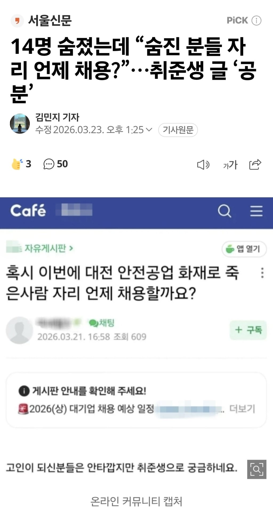Enlarge image with the zoom icon
The image size is (273, 526).
tap(256, 469)
